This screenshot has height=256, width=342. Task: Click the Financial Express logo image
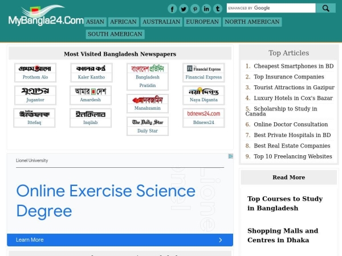pos(203,69)
